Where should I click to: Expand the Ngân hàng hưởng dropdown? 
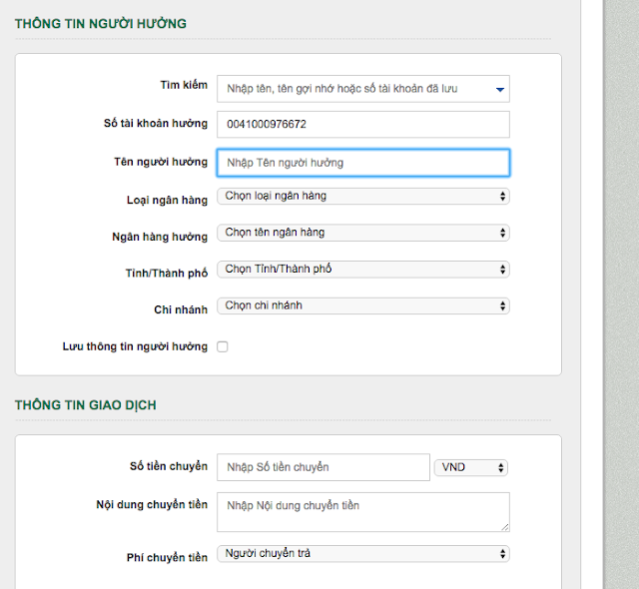click(363, 233)
